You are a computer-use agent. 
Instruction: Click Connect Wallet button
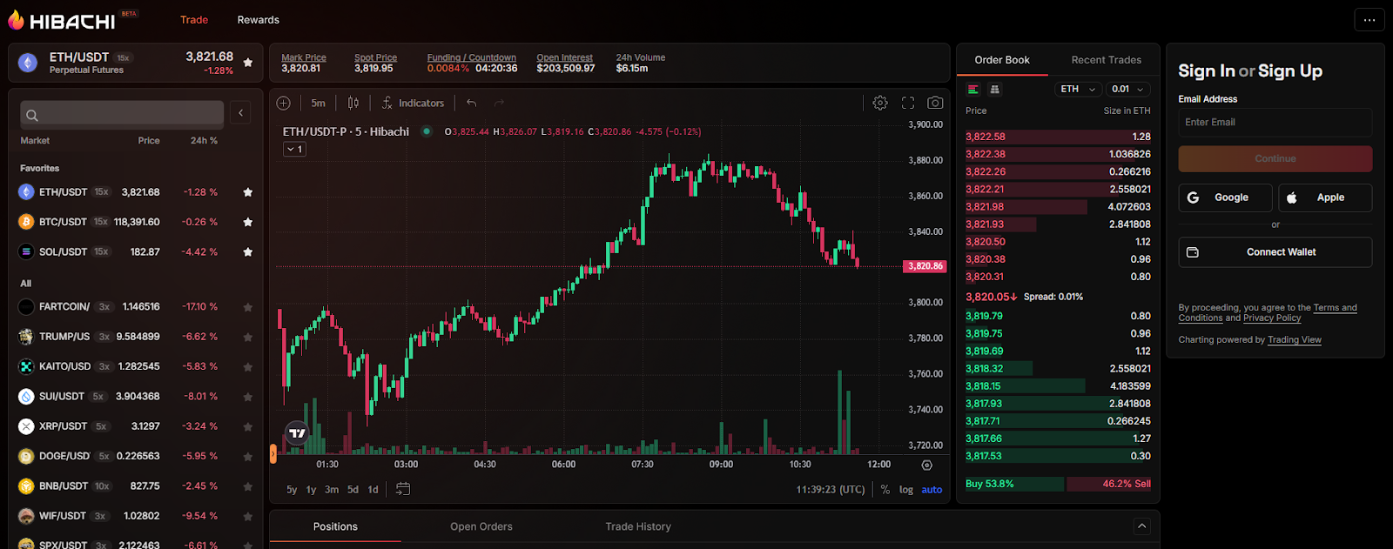click(x=1275, y=252)
